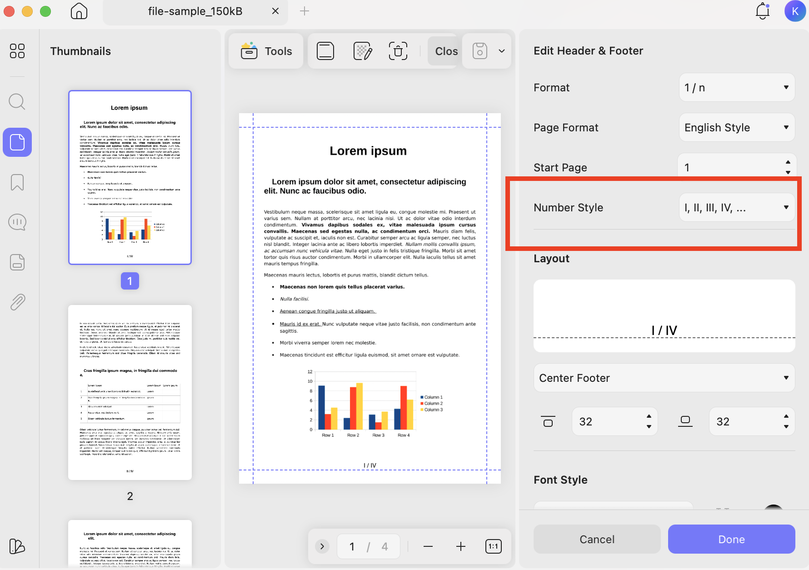Image resolution: width=809 pixels, height=570 pixels.
Task: Open the bookmarks panel
Action: coord(17,182)
